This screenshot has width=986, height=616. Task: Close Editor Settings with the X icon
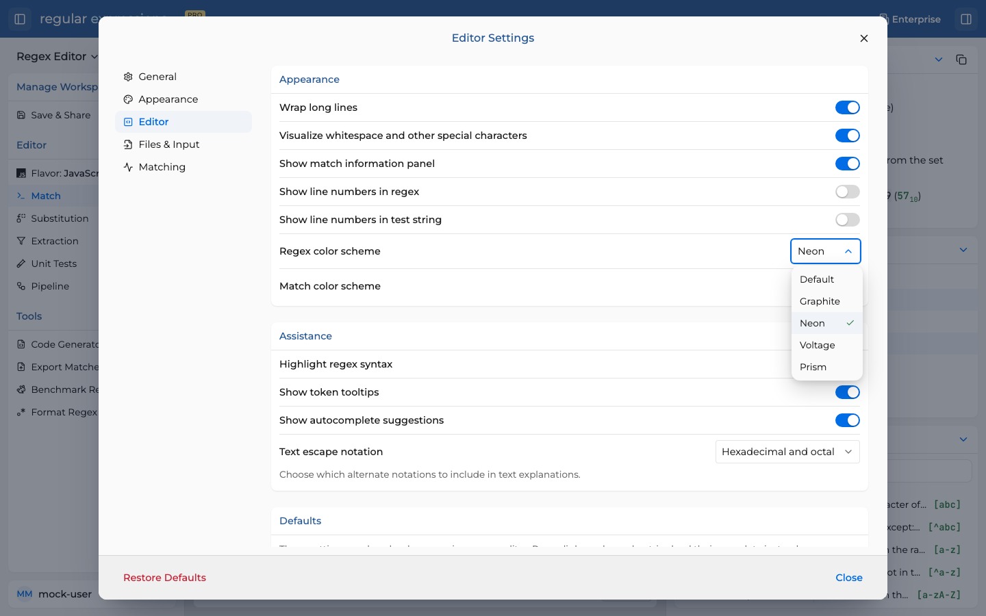(864, 38)
